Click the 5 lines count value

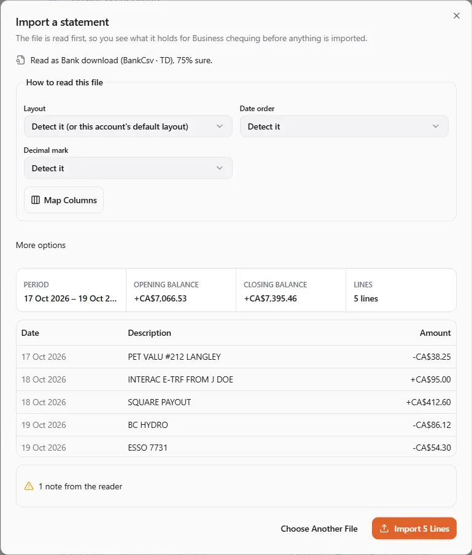[x=366, y=298]
